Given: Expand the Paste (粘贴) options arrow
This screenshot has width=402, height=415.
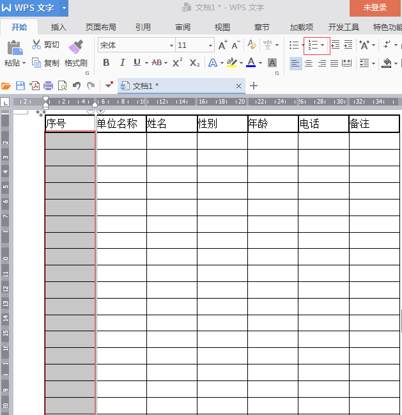Looking at the screenshot, I should point(24,63).
